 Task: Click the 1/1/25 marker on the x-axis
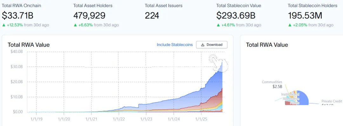[x=201, y=119]
